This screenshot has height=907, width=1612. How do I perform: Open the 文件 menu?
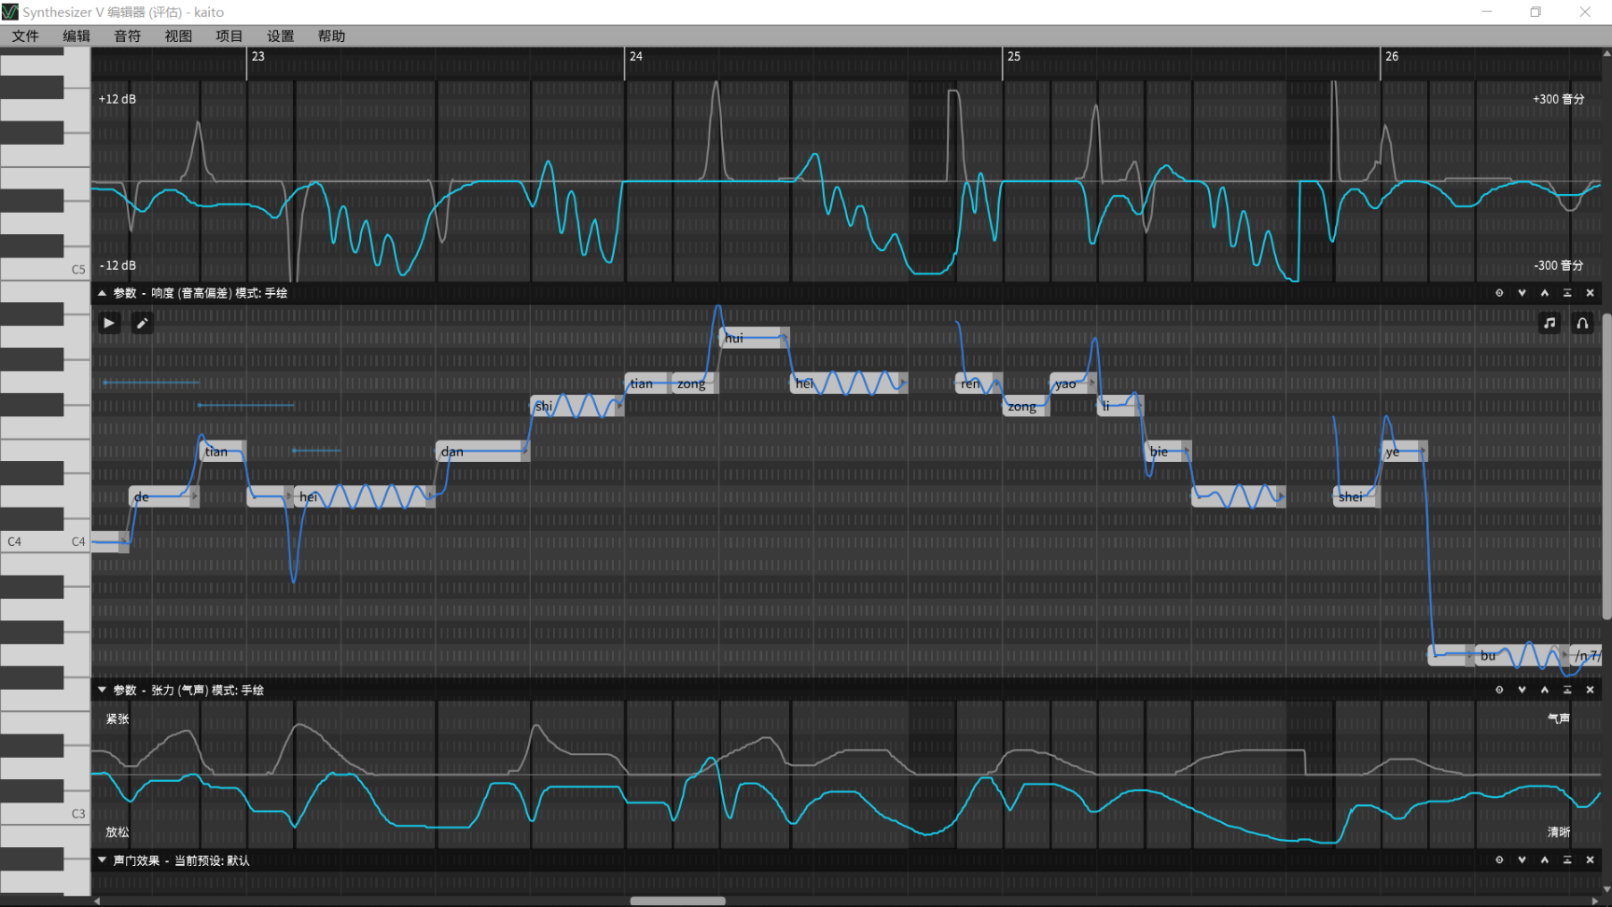point(25,35)
